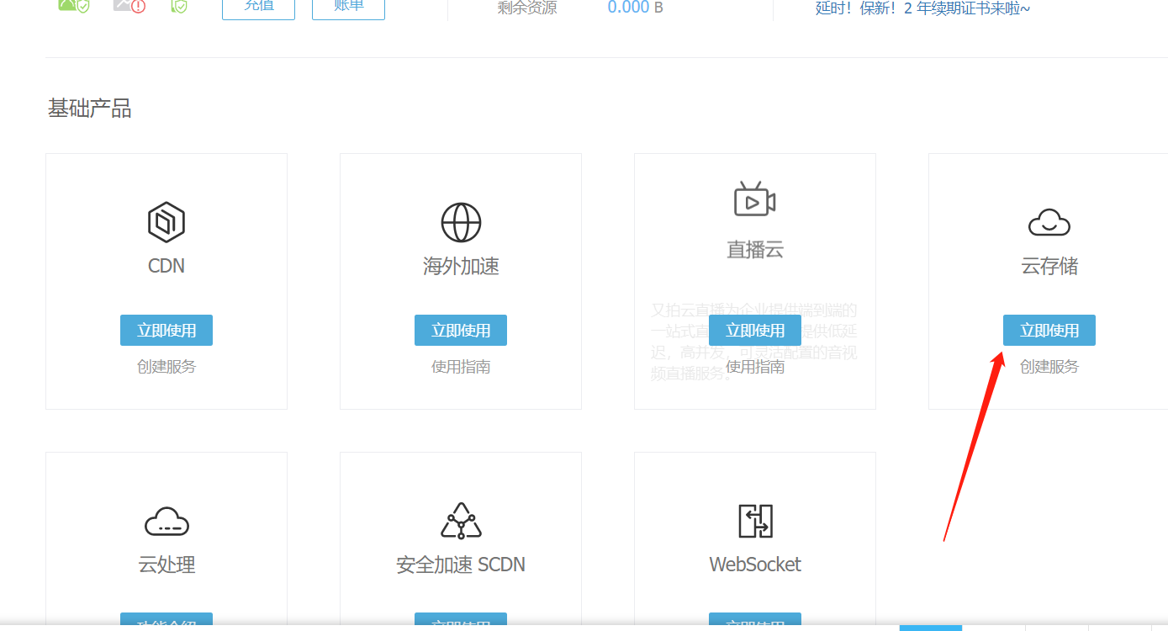Open 使用指南 link in 直播云 card
Screen dimensions: 1168x631
coord(755,367)
